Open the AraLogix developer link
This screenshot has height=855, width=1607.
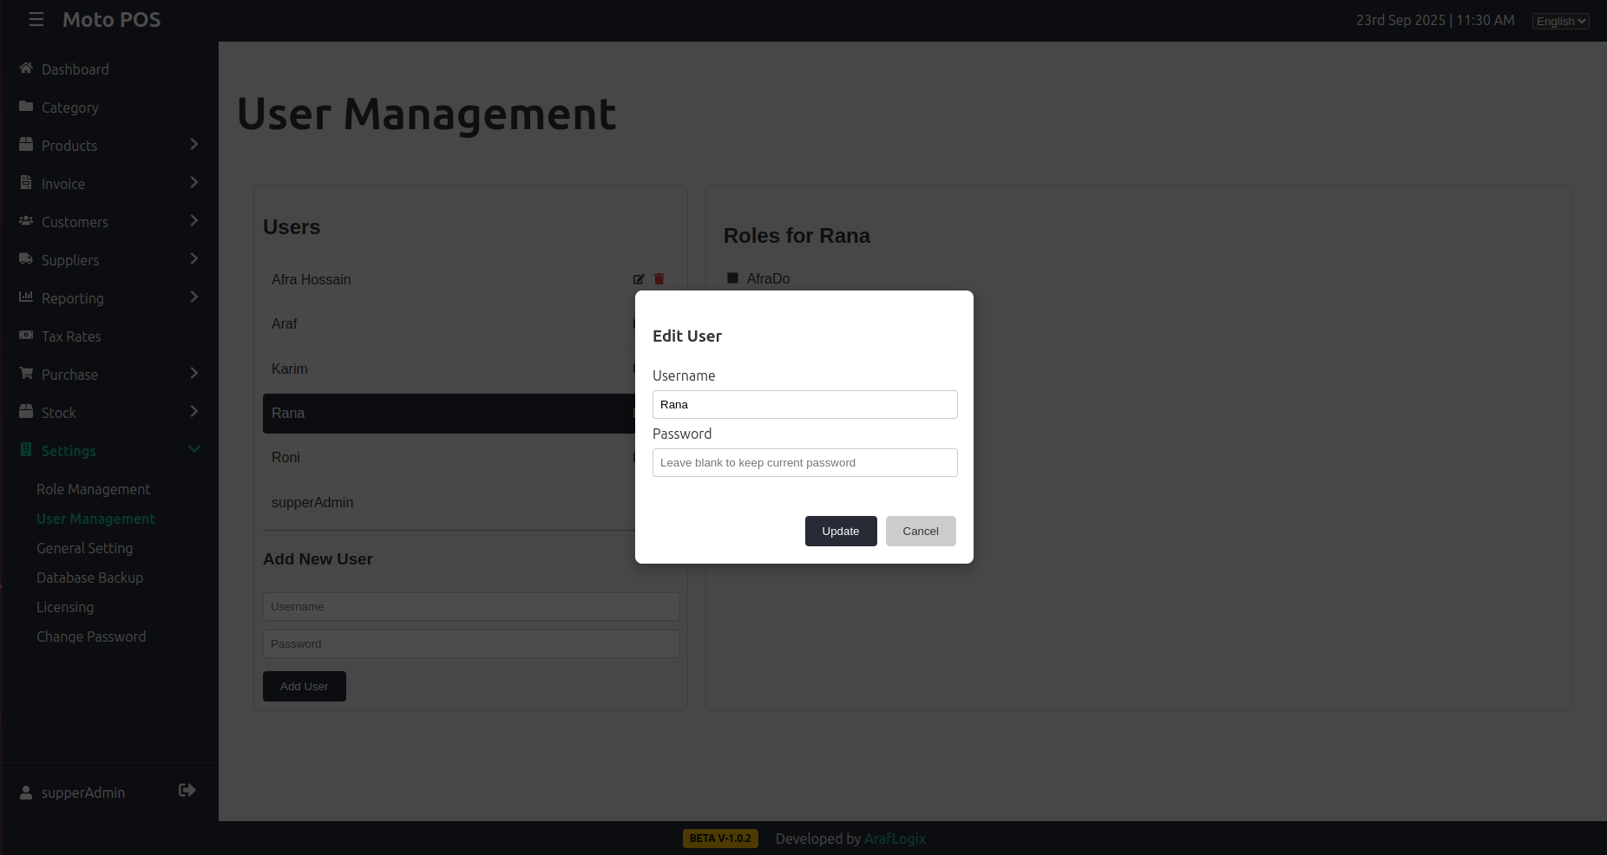tap(894, 839)
